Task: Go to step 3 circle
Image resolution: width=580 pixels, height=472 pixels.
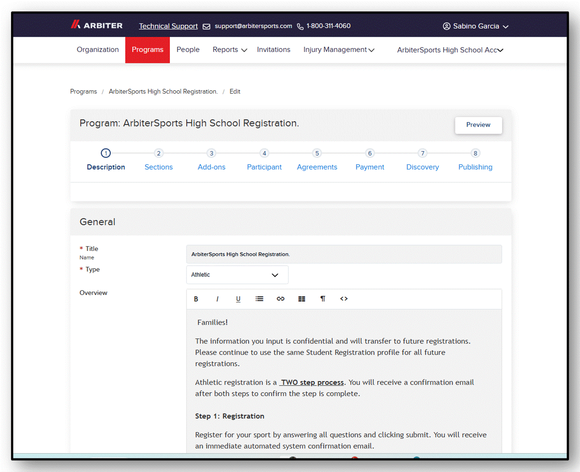Action: [x=211, y=153]
